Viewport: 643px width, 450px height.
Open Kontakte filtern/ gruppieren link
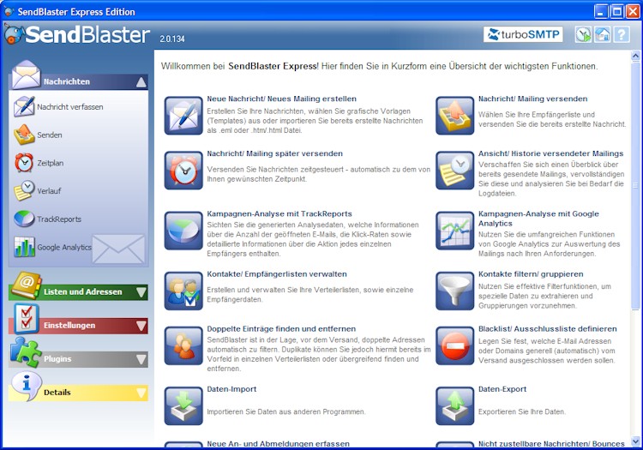tap(531, 274)
